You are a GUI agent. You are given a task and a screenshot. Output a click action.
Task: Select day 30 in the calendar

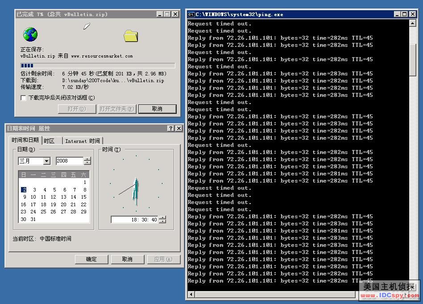pyautogui.click(x=24, y=219)
